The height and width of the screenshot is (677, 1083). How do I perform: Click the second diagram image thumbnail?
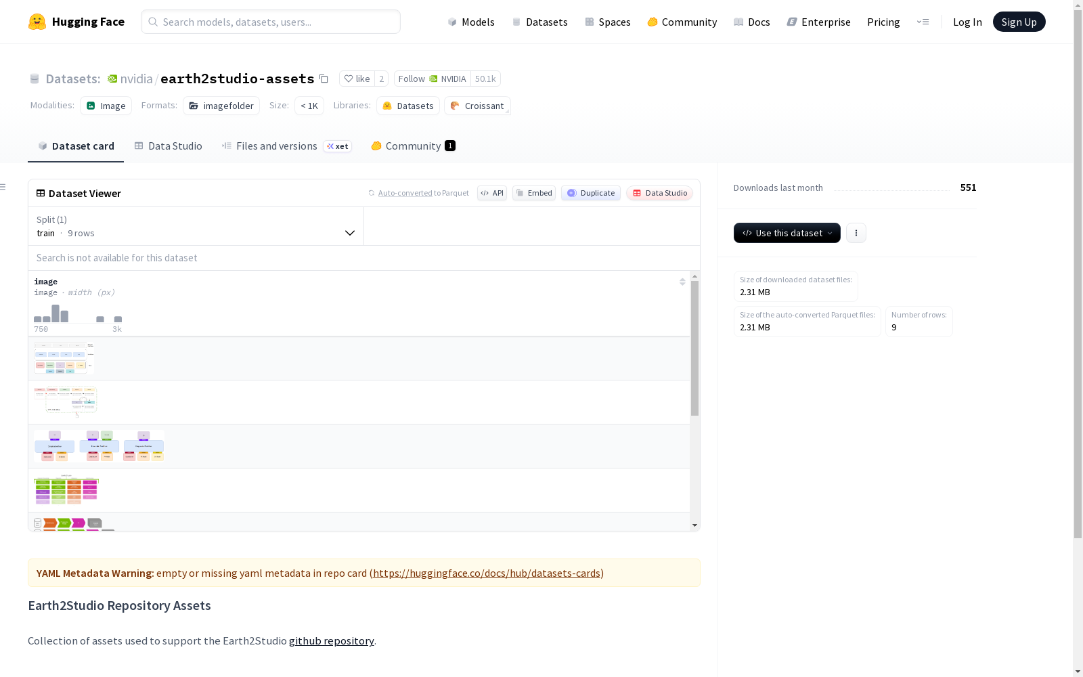(x=66, y=402)
